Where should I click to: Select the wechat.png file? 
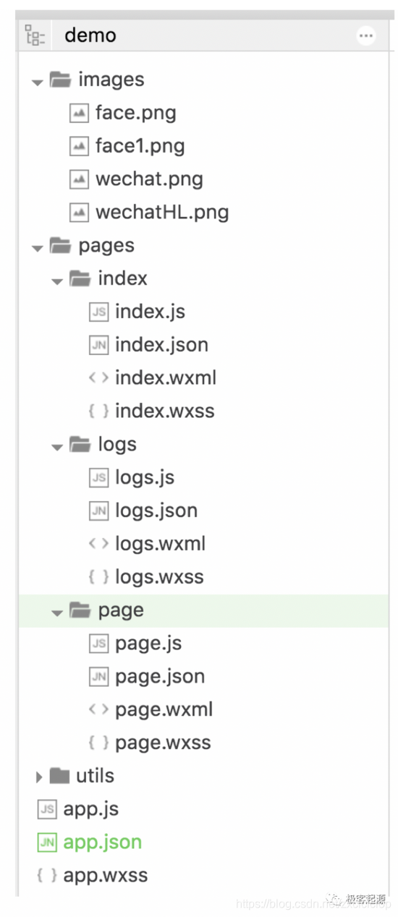point(149,179)
